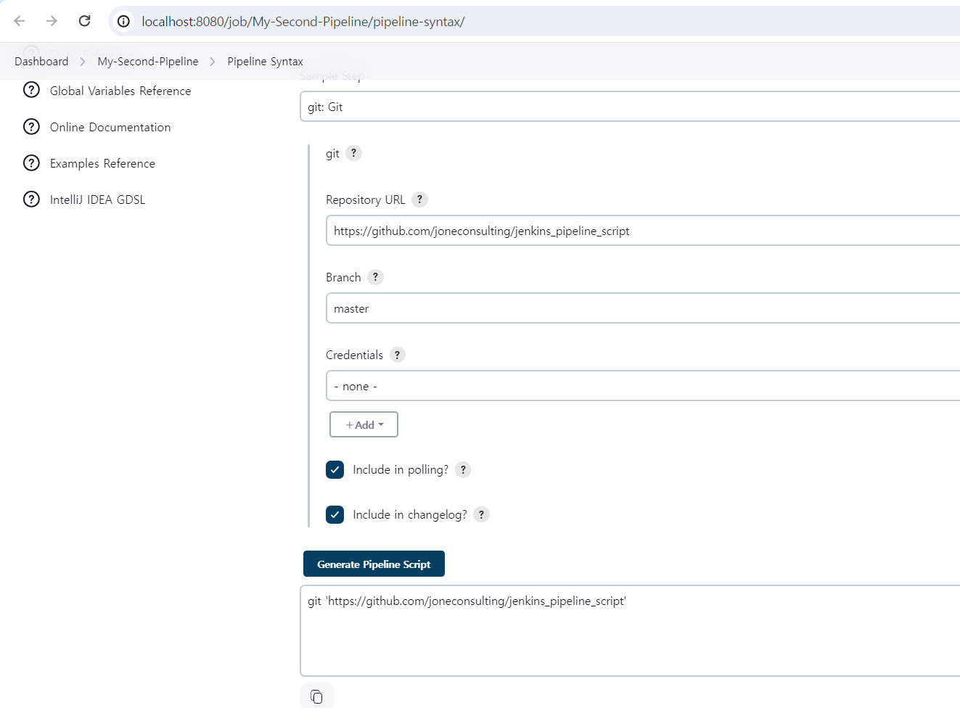
Task: Open help for Include in changelog
Action: [x=481, y=514]
